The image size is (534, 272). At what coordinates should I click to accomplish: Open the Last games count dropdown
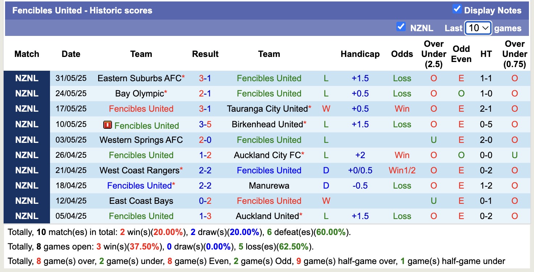[478, 28]
